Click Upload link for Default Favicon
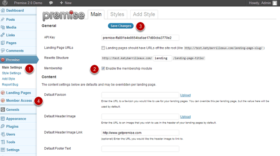Viewport: 280px width, 156px height. 185,95
